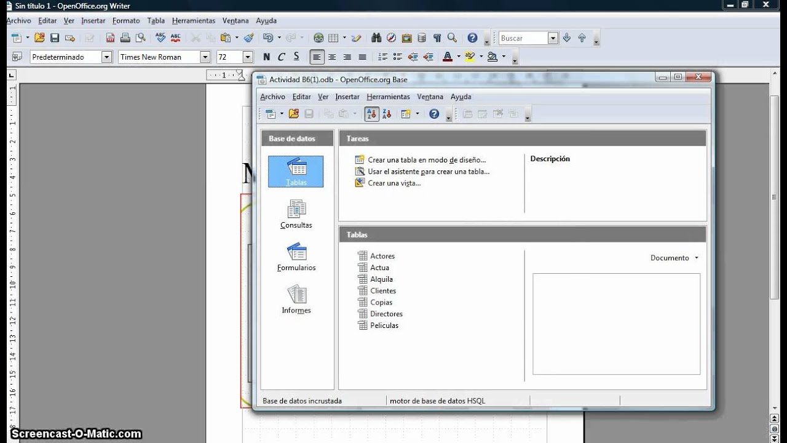The height and width of the screenshot is (443, 787).
Task: Open Data Sources cylinder icon in Writer
Action: tap(422, 38)
